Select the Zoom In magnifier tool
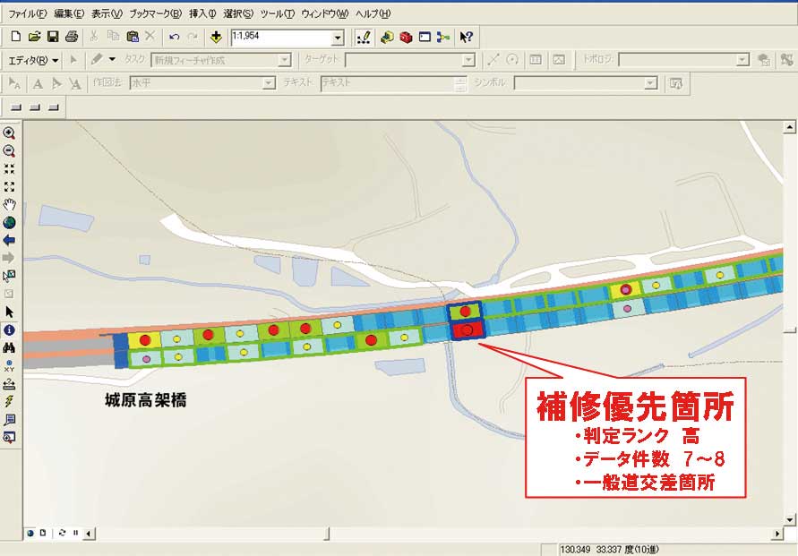This screenshot has width=798, height=556. [9, 133]
